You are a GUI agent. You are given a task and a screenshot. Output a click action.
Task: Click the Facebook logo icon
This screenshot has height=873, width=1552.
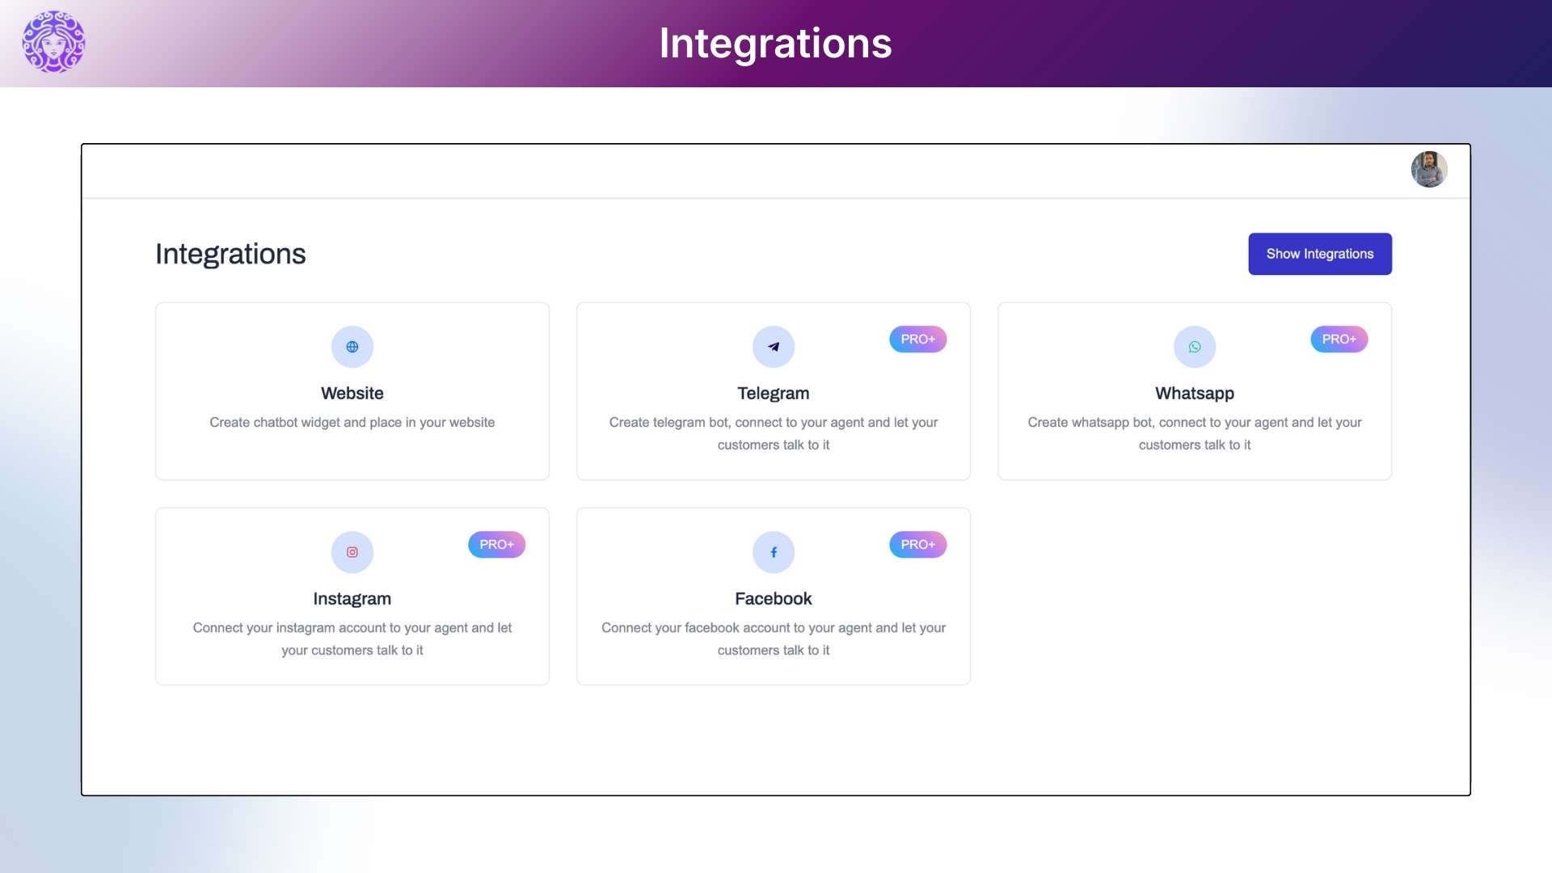click(x=773, y=552)
